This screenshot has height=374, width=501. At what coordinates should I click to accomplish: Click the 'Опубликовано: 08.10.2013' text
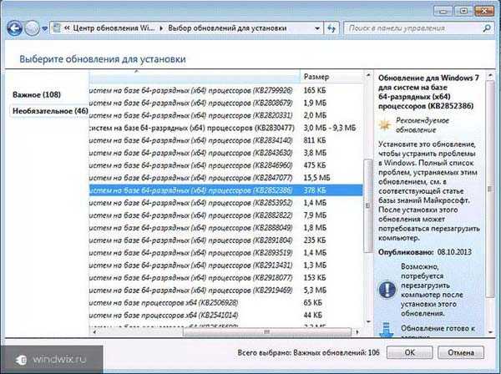coord(425,252)
